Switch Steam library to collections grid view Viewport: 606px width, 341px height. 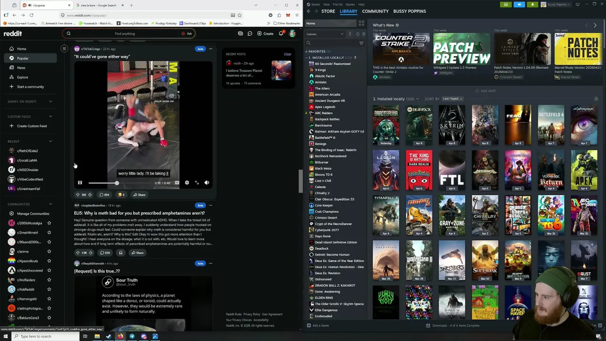click(361, 23)
